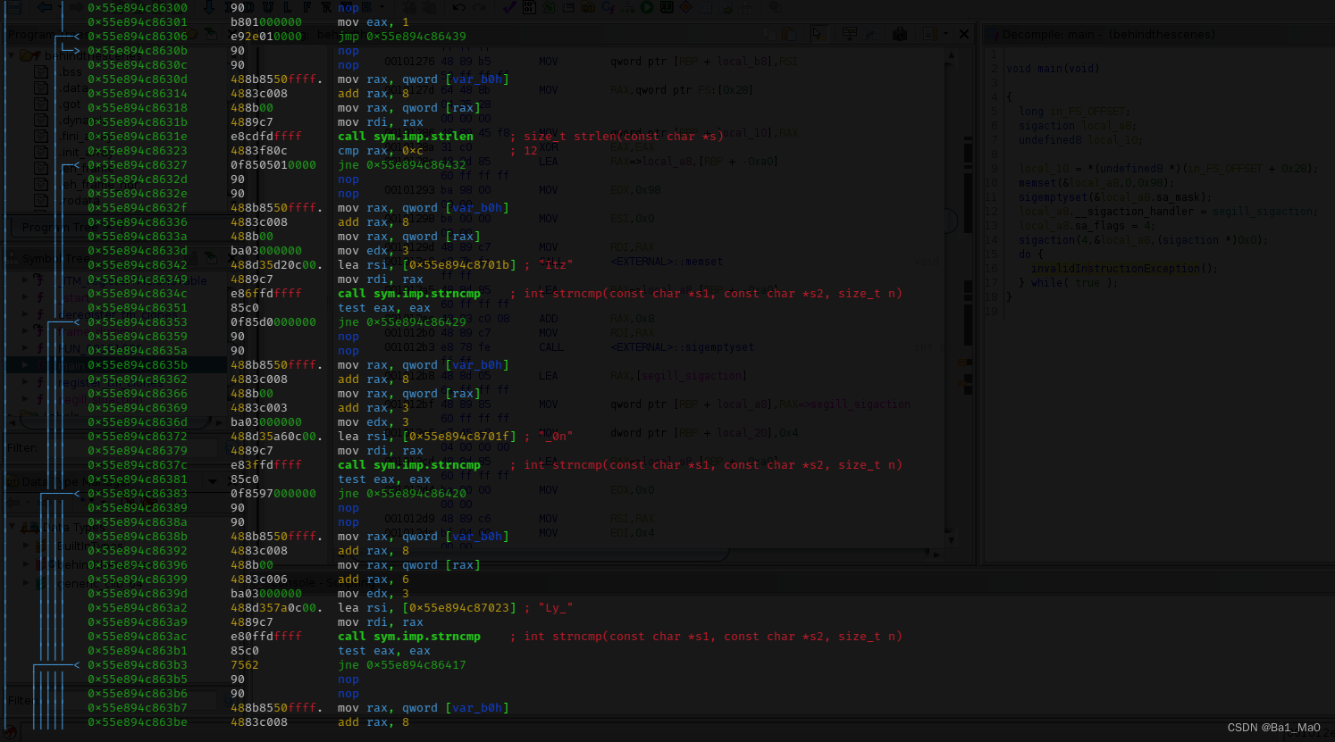The width and height of the screenshot is (1335, 742).
Task: Click the call strncmp at address 0x55e894c8637c
Action: 409,465
